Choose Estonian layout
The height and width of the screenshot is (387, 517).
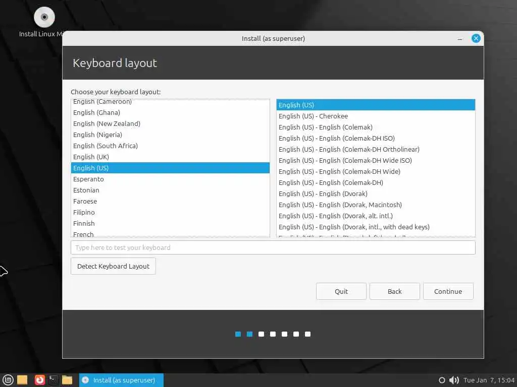click(x=170, y=190)
